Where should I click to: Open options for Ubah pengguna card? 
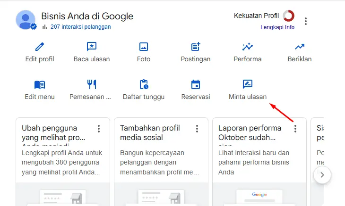[x=99, y=129]
